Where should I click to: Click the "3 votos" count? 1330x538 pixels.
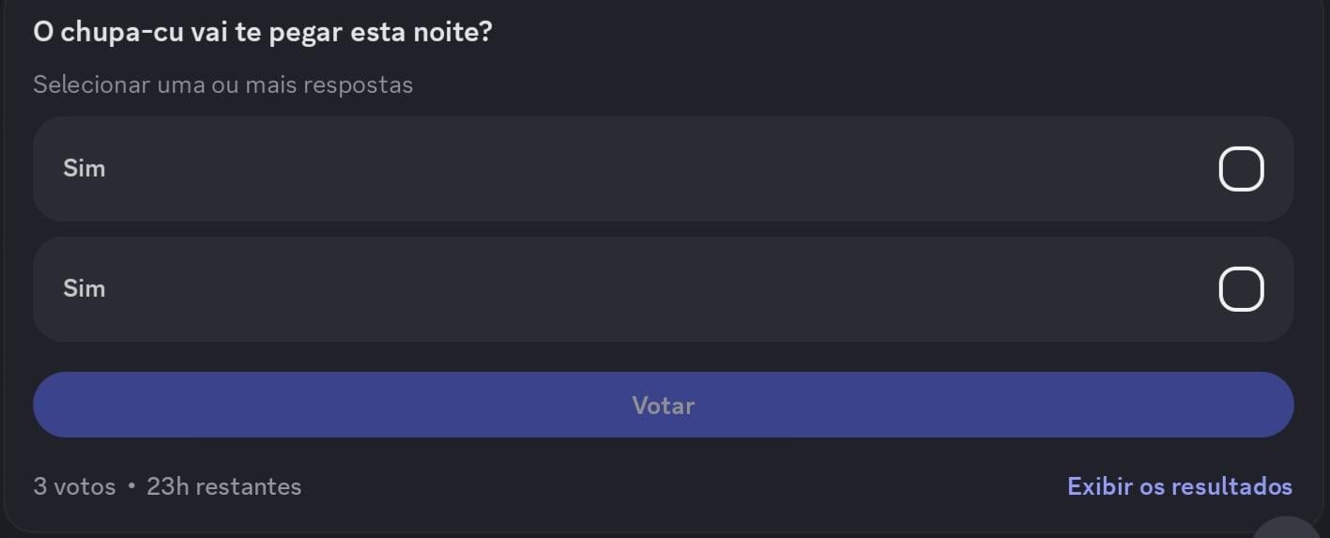74,486
